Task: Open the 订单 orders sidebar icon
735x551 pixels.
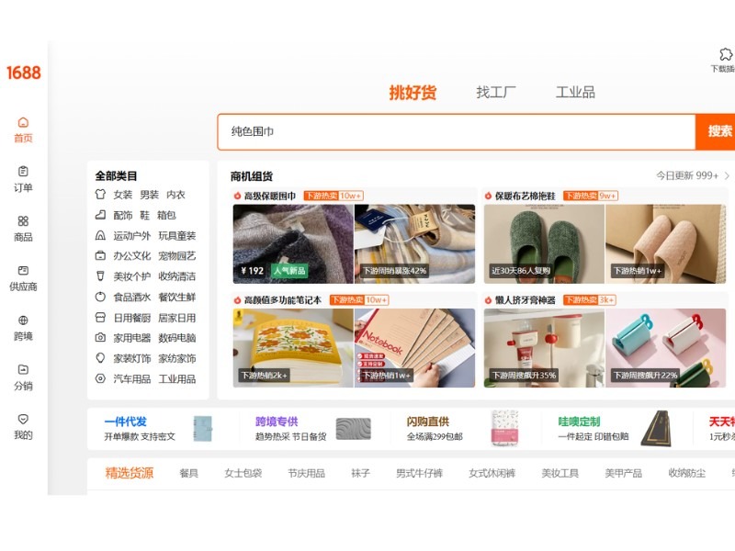Action: tap(23, 172)
